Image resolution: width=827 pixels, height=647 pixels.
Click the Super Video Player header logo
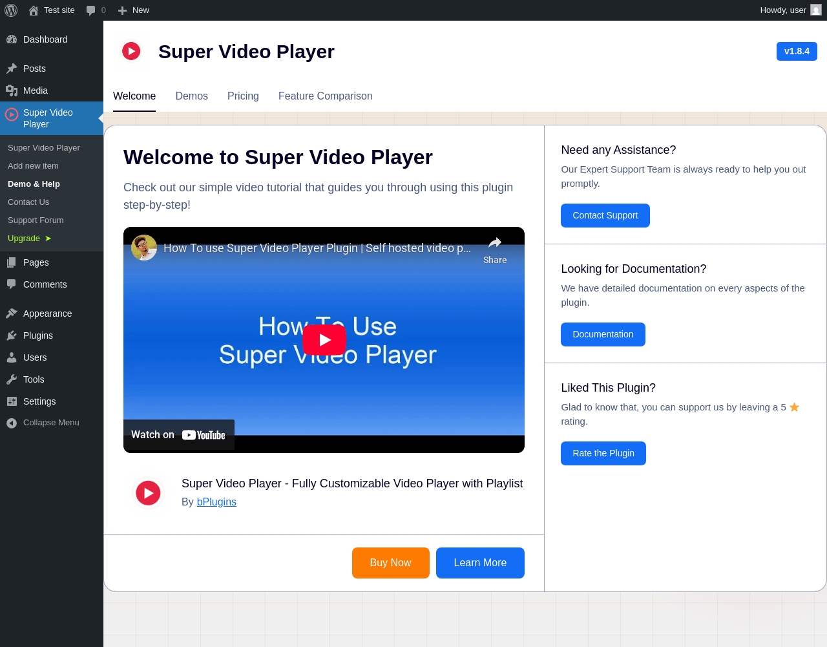pyautogui.click(x=131, y=51)
